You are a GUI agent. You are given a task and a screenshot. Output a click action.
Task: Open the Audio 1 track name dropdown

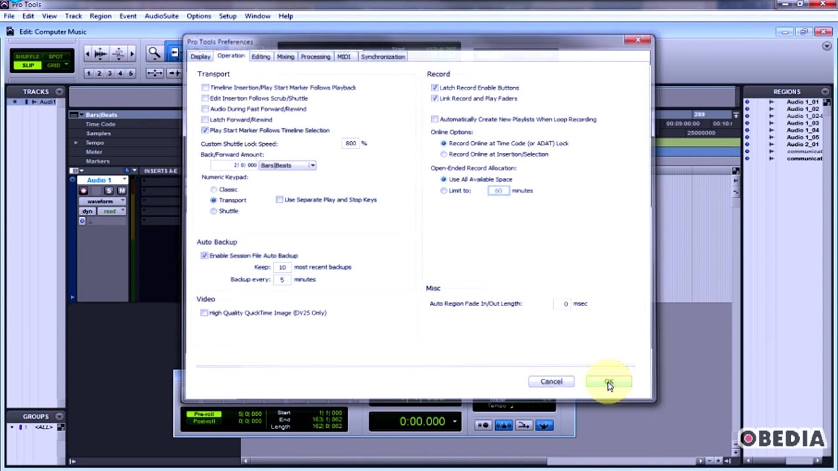click(x=124, y=180)
